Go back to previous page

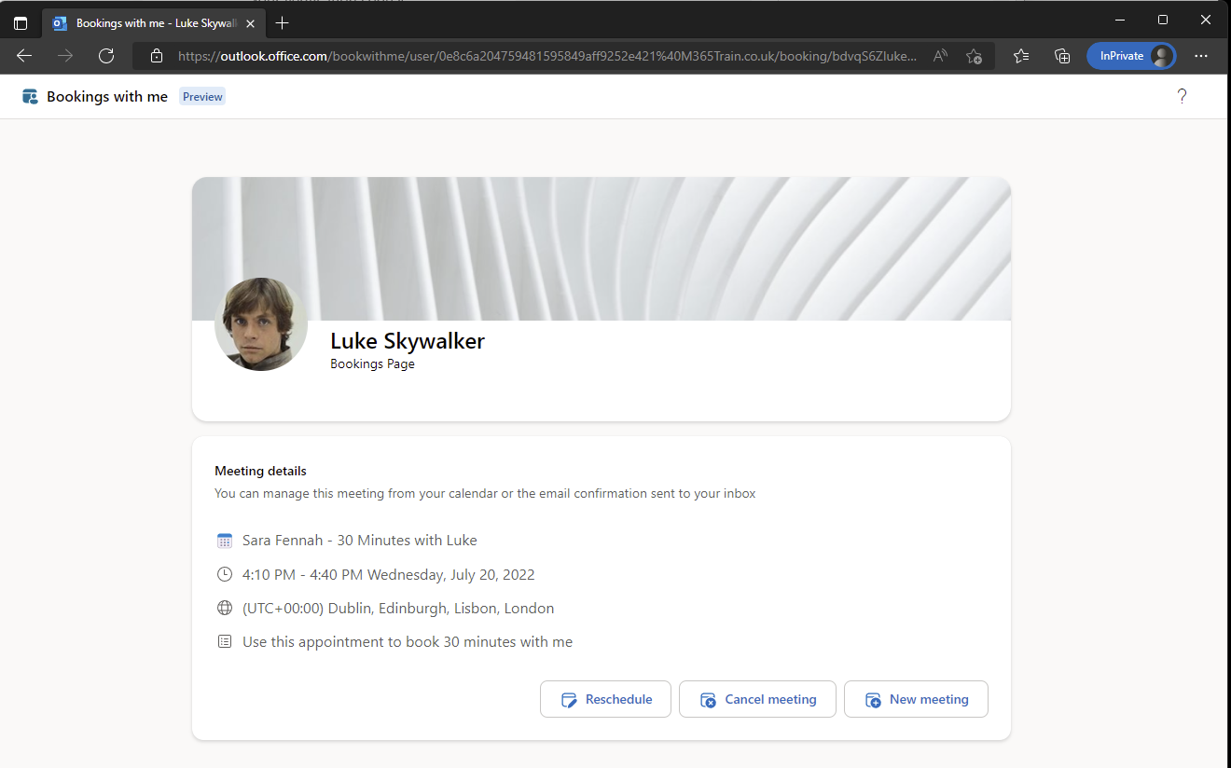pyautogui.click(x=24, y=56)
